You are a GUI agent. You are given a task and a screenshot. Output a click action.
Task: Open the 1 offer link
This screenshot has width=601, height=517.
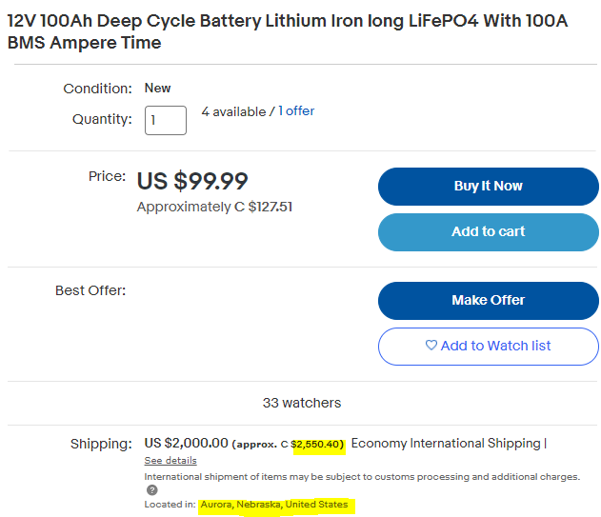(x=296, y=111)
